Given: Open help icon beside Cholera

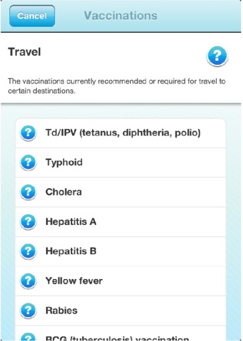Looking at the screenshot, I should (x=28, y=192).
